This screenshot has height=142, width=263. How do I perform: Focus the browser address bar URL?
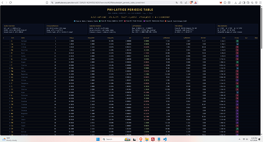(100, 3)
